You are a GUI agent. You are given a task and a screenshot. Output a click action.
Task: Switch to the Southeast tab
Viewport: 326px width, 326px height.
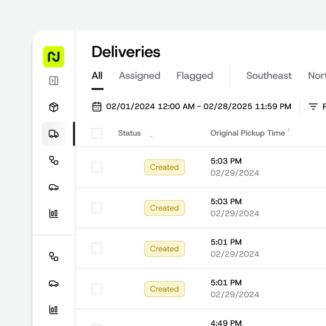tap(269, 75)
